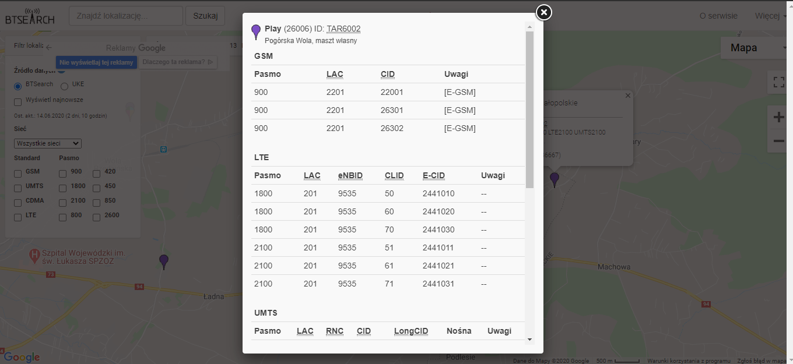Image resolution: width=793 pixels, height=364 pixels.
Task: Select the purple map pin near Ładna
Action: pos(164,262)
